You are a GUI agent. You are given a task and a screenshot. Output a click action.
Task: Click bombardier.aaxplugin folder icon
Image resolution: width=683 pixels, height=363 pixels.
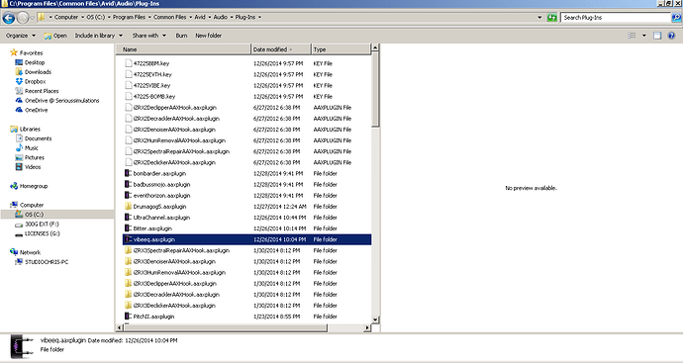pyautogui.click(x=128, y=173)
